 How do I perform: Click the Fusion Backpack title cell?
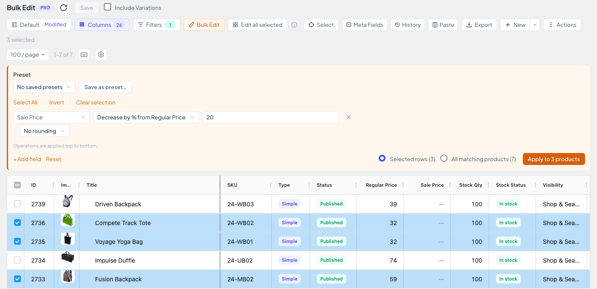pos(150,279)
